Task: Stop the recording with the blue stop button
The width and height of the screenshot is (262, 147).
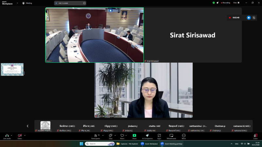Action: click(249, 18)
